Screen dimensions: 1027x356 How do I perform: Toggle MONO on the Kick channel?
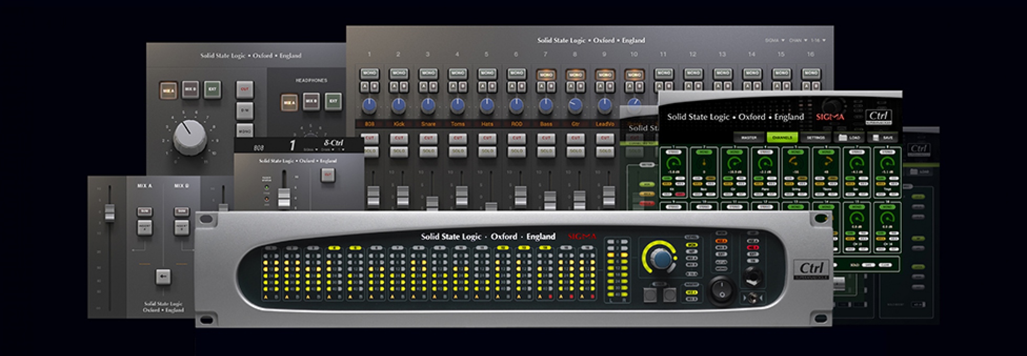tap(398, 74)
